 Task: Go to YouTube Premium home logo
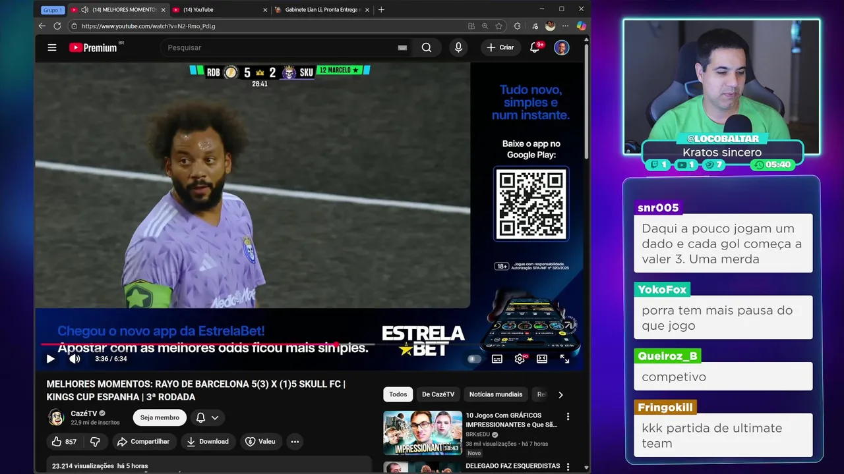pyautogui.click(x=93, y=47)
